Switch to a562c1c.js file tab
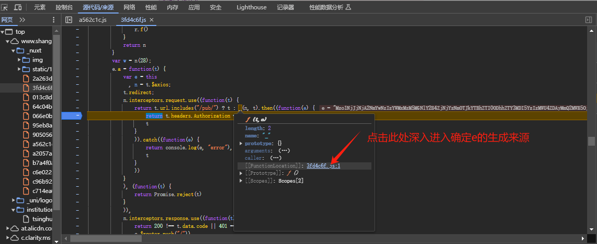597x244 pixels. click(93, 20)
